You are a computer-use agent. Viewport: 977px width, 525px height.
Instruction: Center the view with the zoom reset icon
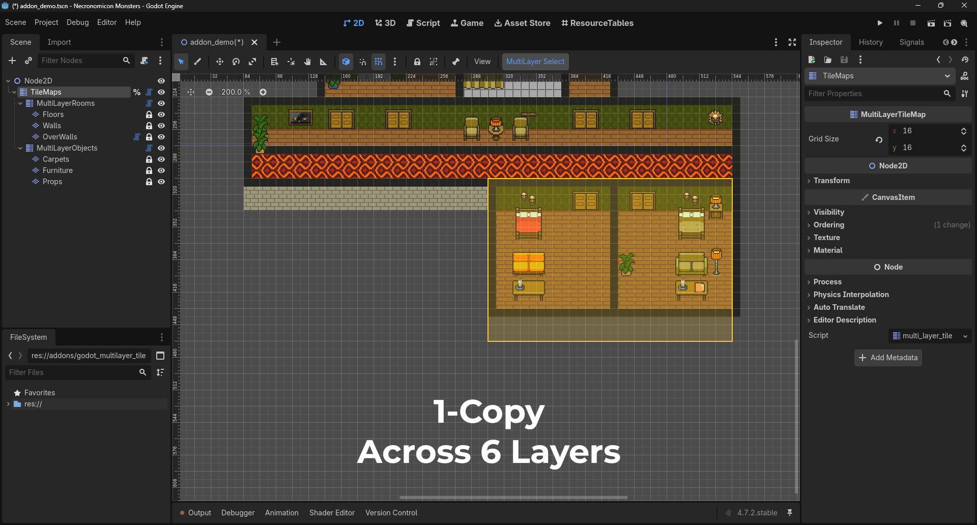point(191,92)
